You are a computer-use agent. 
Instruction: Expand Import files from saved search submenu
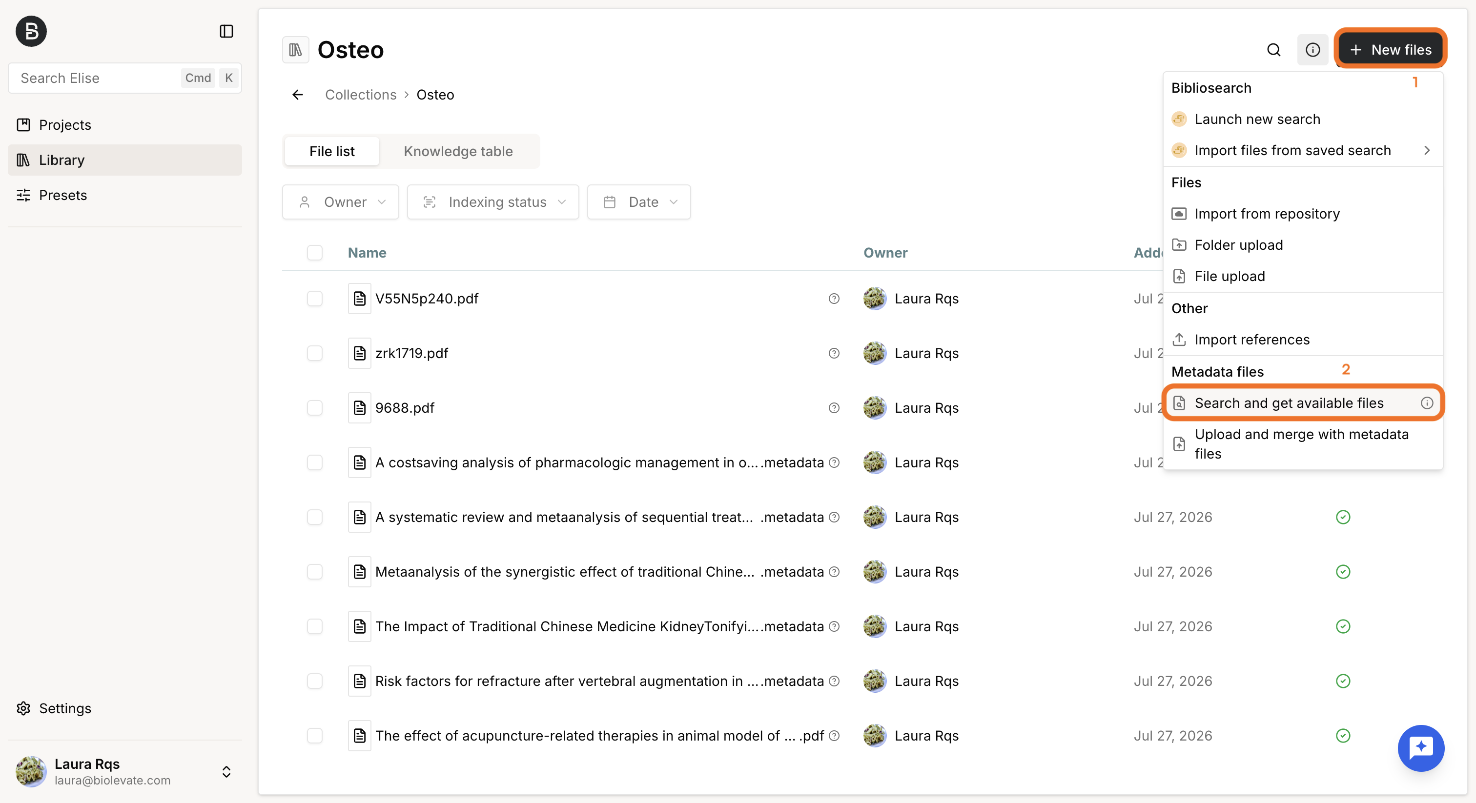click(x=1302, y=151)
